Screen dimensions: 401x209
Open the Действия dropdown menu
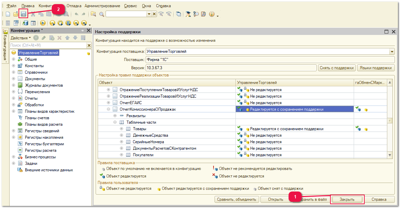pyautogui.click(x=21, y=38)
